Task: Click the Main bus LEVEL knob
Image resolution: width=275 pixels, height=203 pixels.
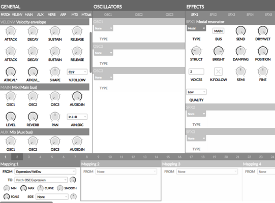Action: click(11, 117)
